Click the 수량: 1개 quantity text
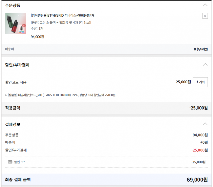Viewport: 213px width, 187px height. pos(37,28)
